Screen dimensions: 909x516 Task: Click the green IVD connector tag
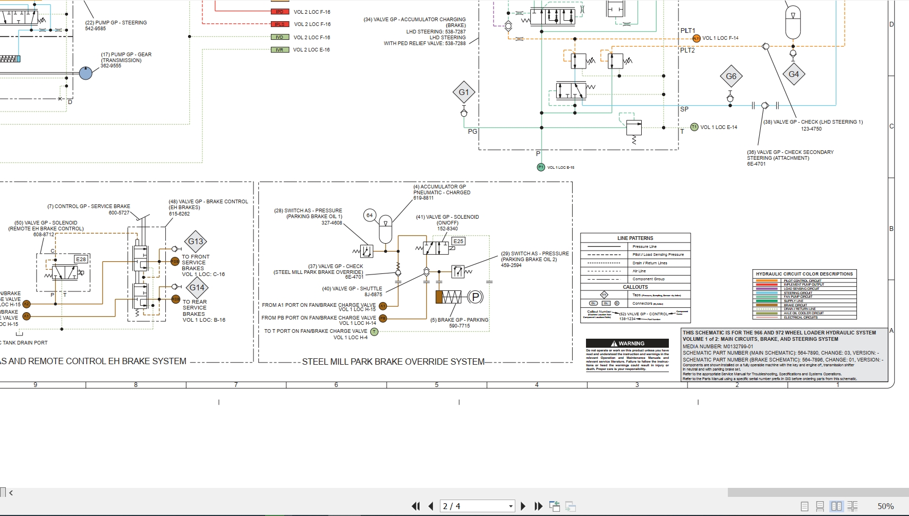pyautogui.click(x=279, y=37)
